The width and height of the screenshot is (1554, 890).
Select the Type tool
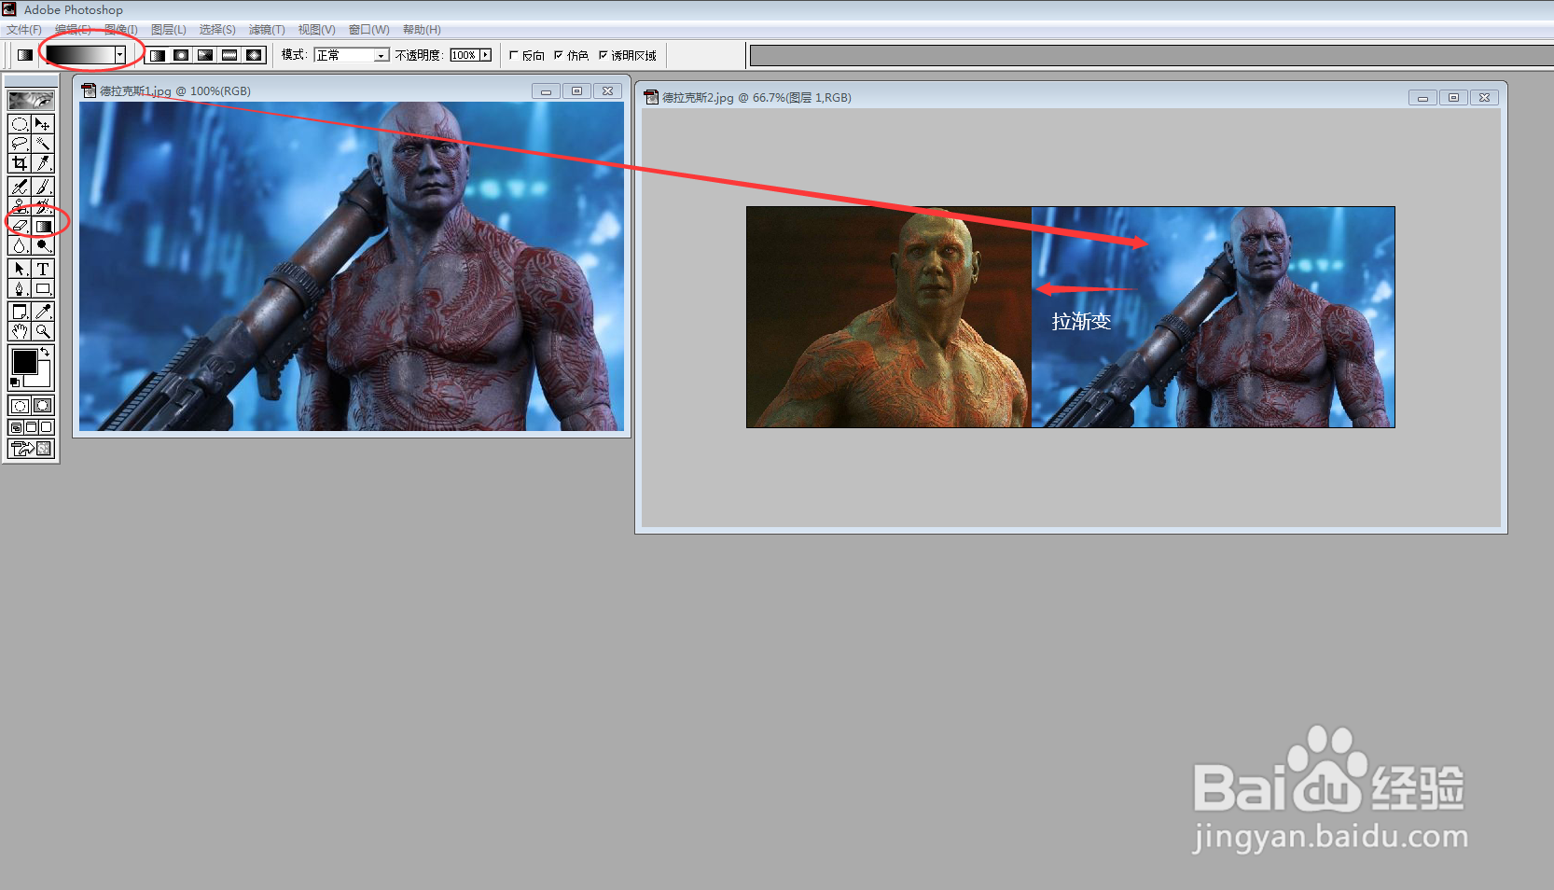click(43, 269)
